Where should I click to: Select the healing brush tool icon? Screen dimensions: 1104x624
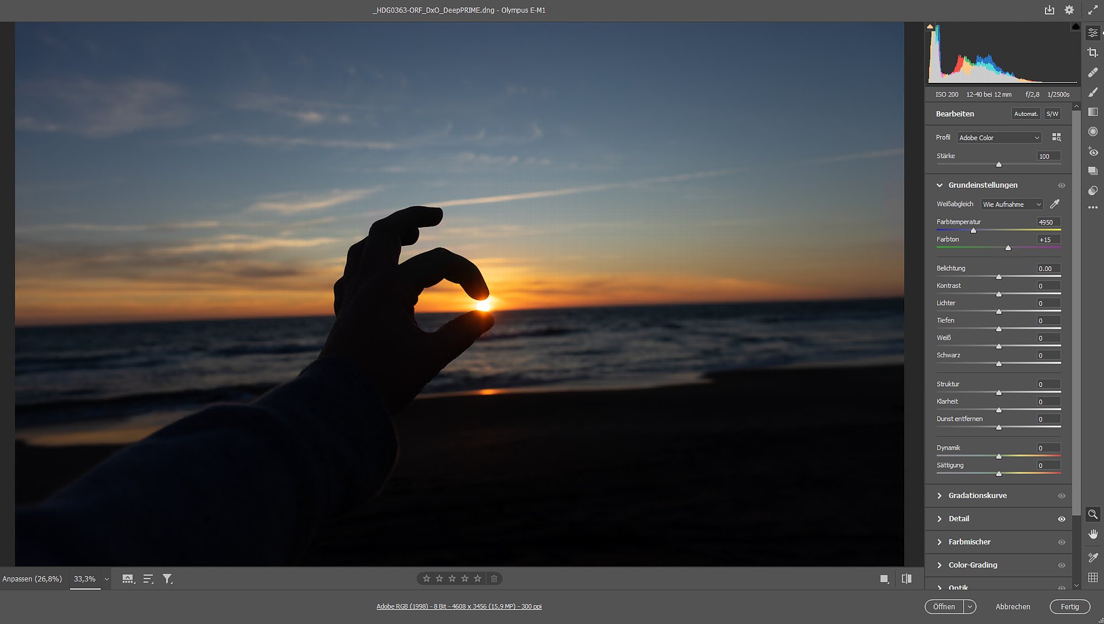[1092, 72]
